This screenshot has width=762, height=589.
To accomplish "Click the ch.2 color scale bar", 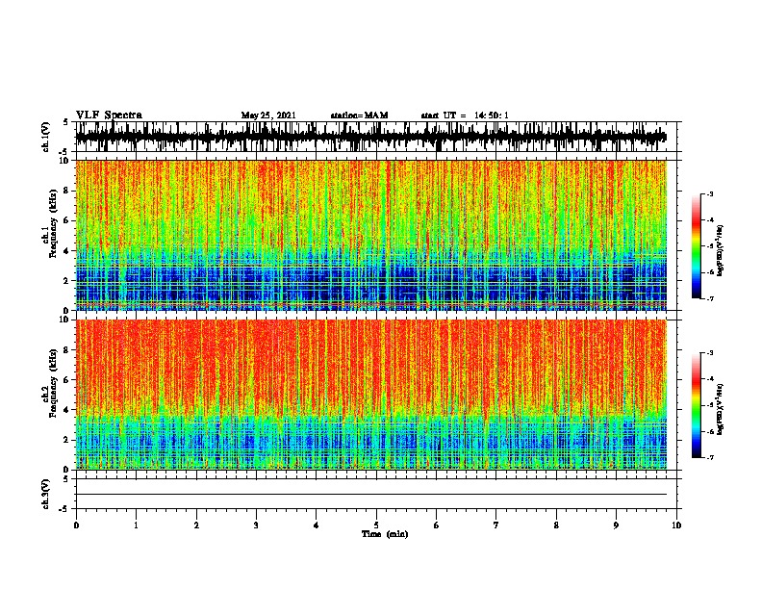I will tap(696, 405).
